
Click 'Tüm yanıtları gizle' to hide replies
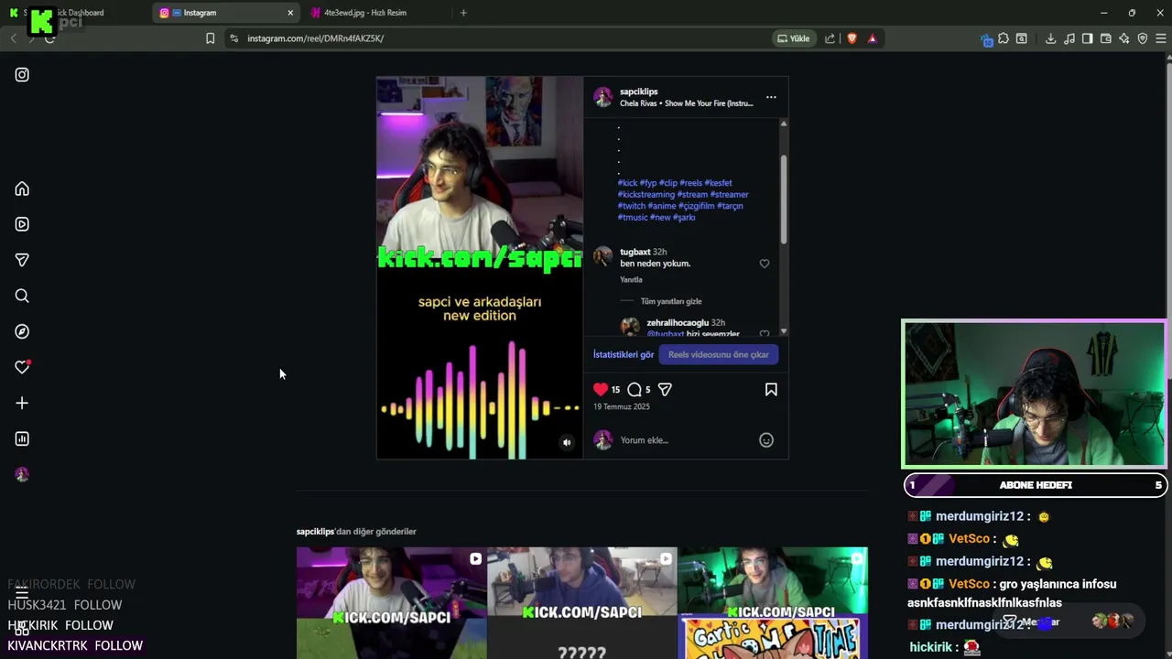tap(671, 301)
